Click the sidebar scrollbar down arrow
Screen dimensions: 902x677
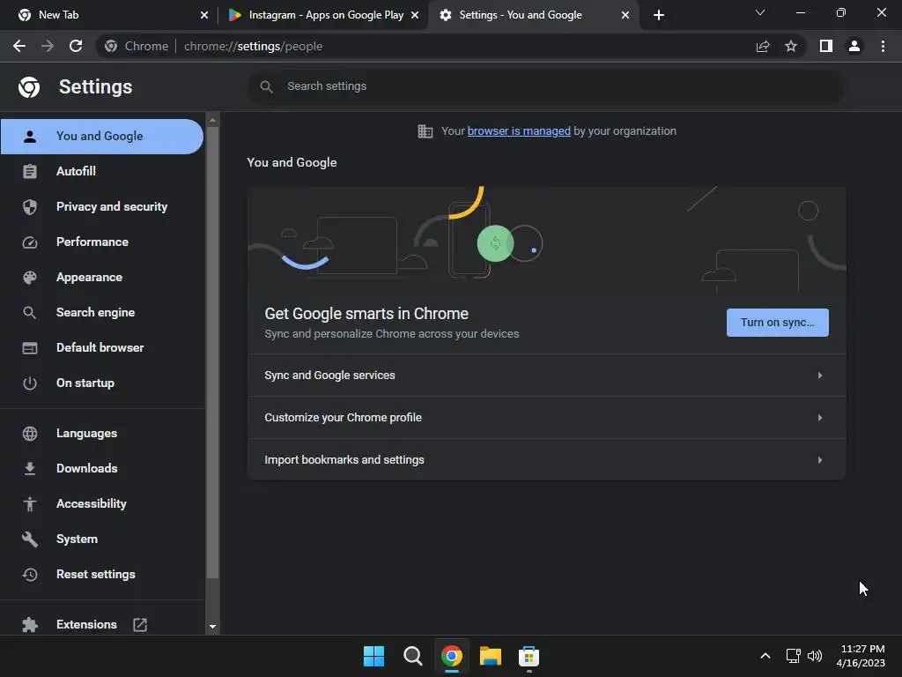212,627
